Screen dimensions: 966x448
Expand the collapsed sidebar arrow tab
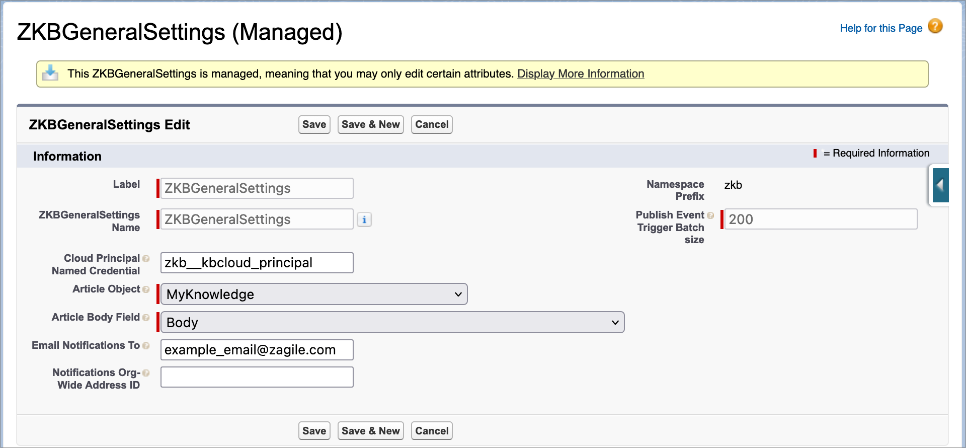[940, 185]
